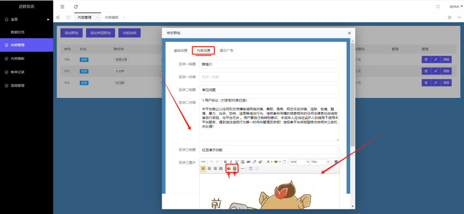Screen dimensions: 464x214
Task: Click the fullscreen icon in top bar
Action: click(438, 7)
